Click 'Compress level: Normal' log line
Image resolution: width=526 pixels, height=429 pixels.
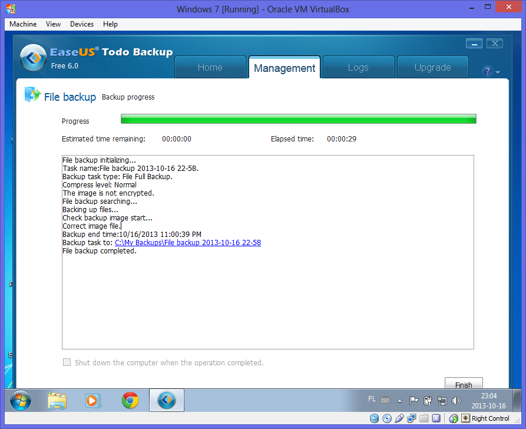click(100, 185)
